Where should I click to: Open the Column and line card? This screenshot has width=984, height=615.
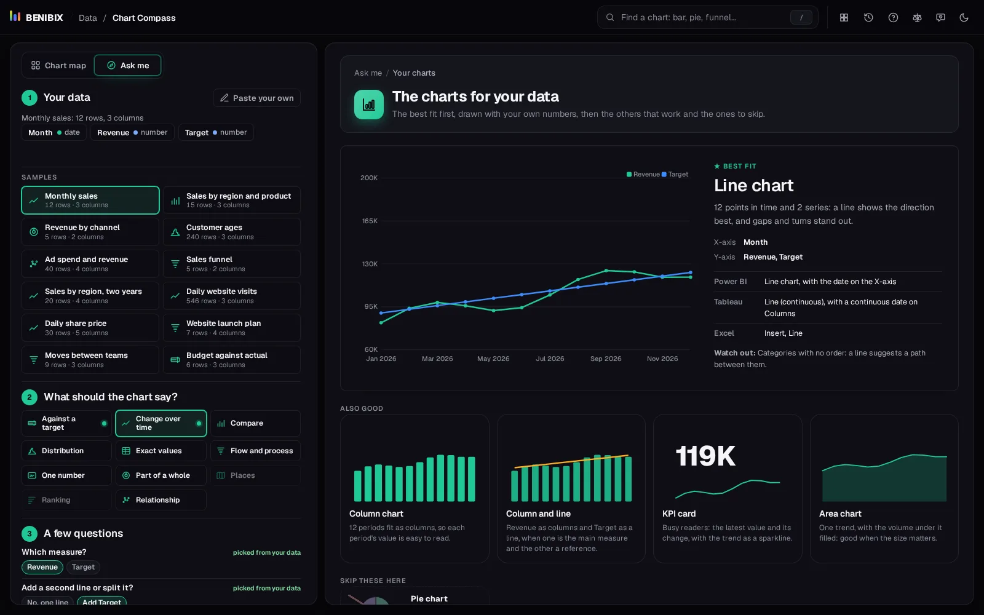tap(571, 488)
